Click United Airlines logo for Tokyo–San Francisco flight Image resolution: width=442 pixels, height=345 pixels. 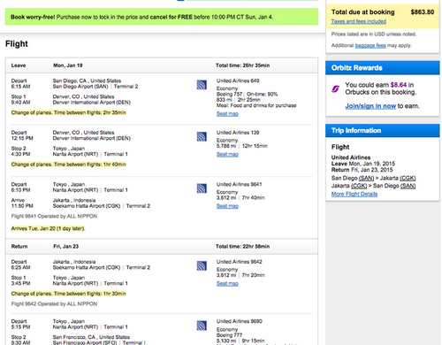(202, 326)
